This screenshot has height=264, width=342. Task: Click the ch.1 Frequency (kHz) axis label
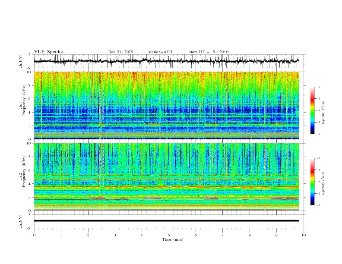pos(22,101)
